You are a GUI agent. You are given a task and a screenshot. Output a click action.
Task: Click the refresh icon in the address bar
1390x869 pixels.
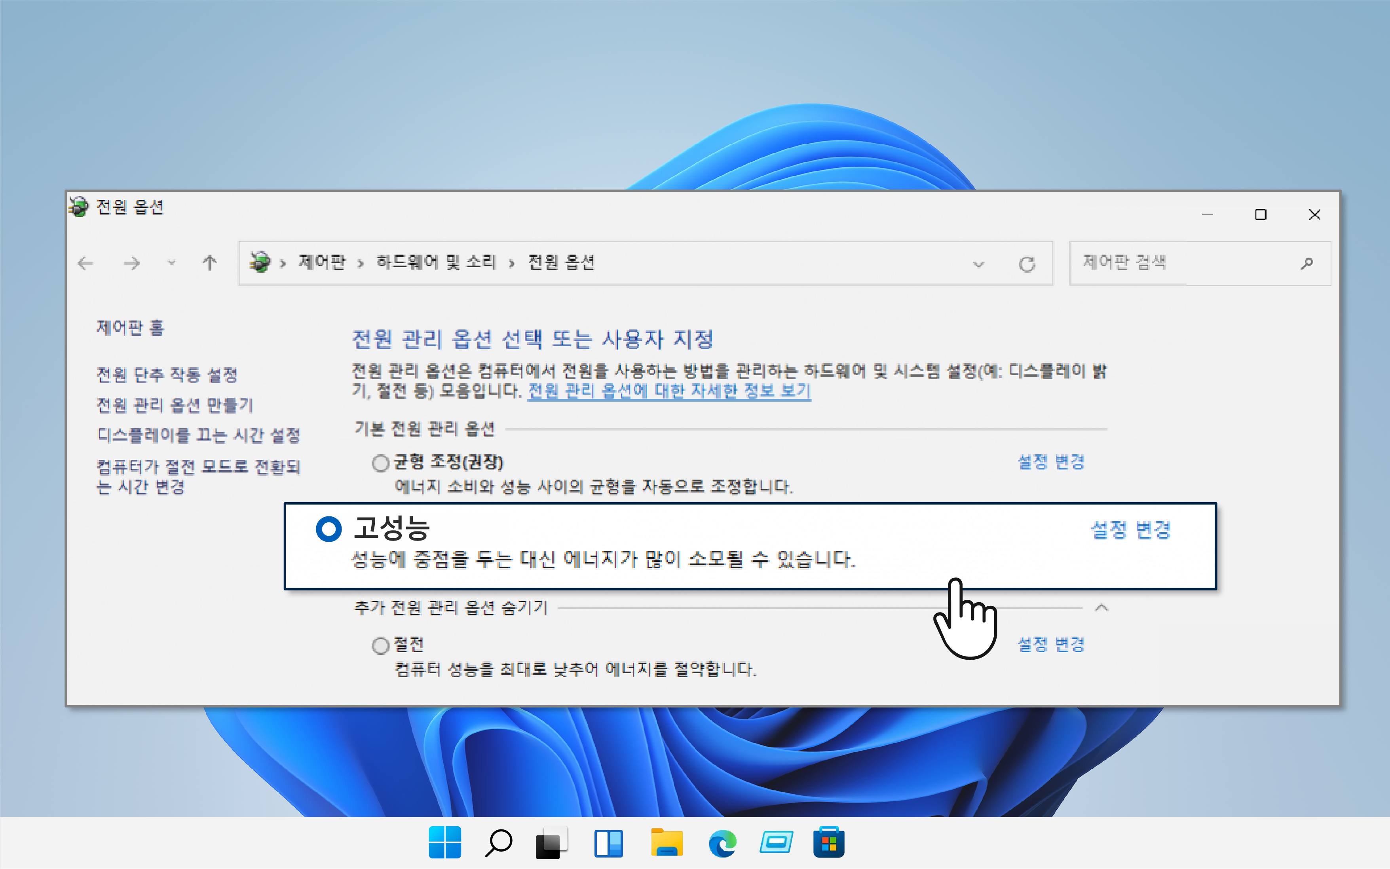click(x=1027, y=263)
